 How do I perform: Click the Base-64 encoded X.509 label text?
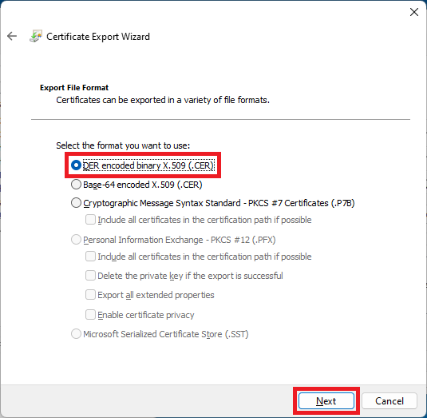[143, 185]
